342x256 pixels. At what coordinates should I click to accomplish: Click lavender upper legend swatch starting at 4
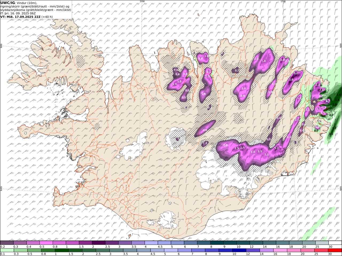pyautogui.click(x=151, y=243)
